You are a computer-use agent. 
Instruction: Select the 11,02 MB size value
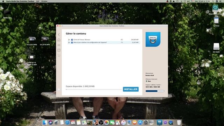(x=135, y=42)
